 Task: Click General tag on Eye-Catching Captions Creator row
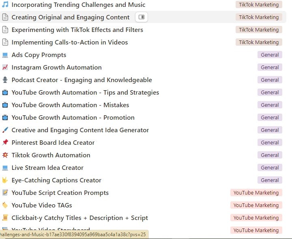click(270, 180)
